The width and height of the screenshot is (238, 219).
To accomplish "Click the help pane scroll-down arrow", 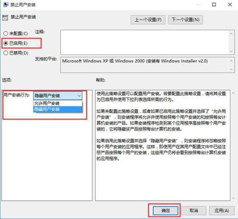I will coord(233,198).
